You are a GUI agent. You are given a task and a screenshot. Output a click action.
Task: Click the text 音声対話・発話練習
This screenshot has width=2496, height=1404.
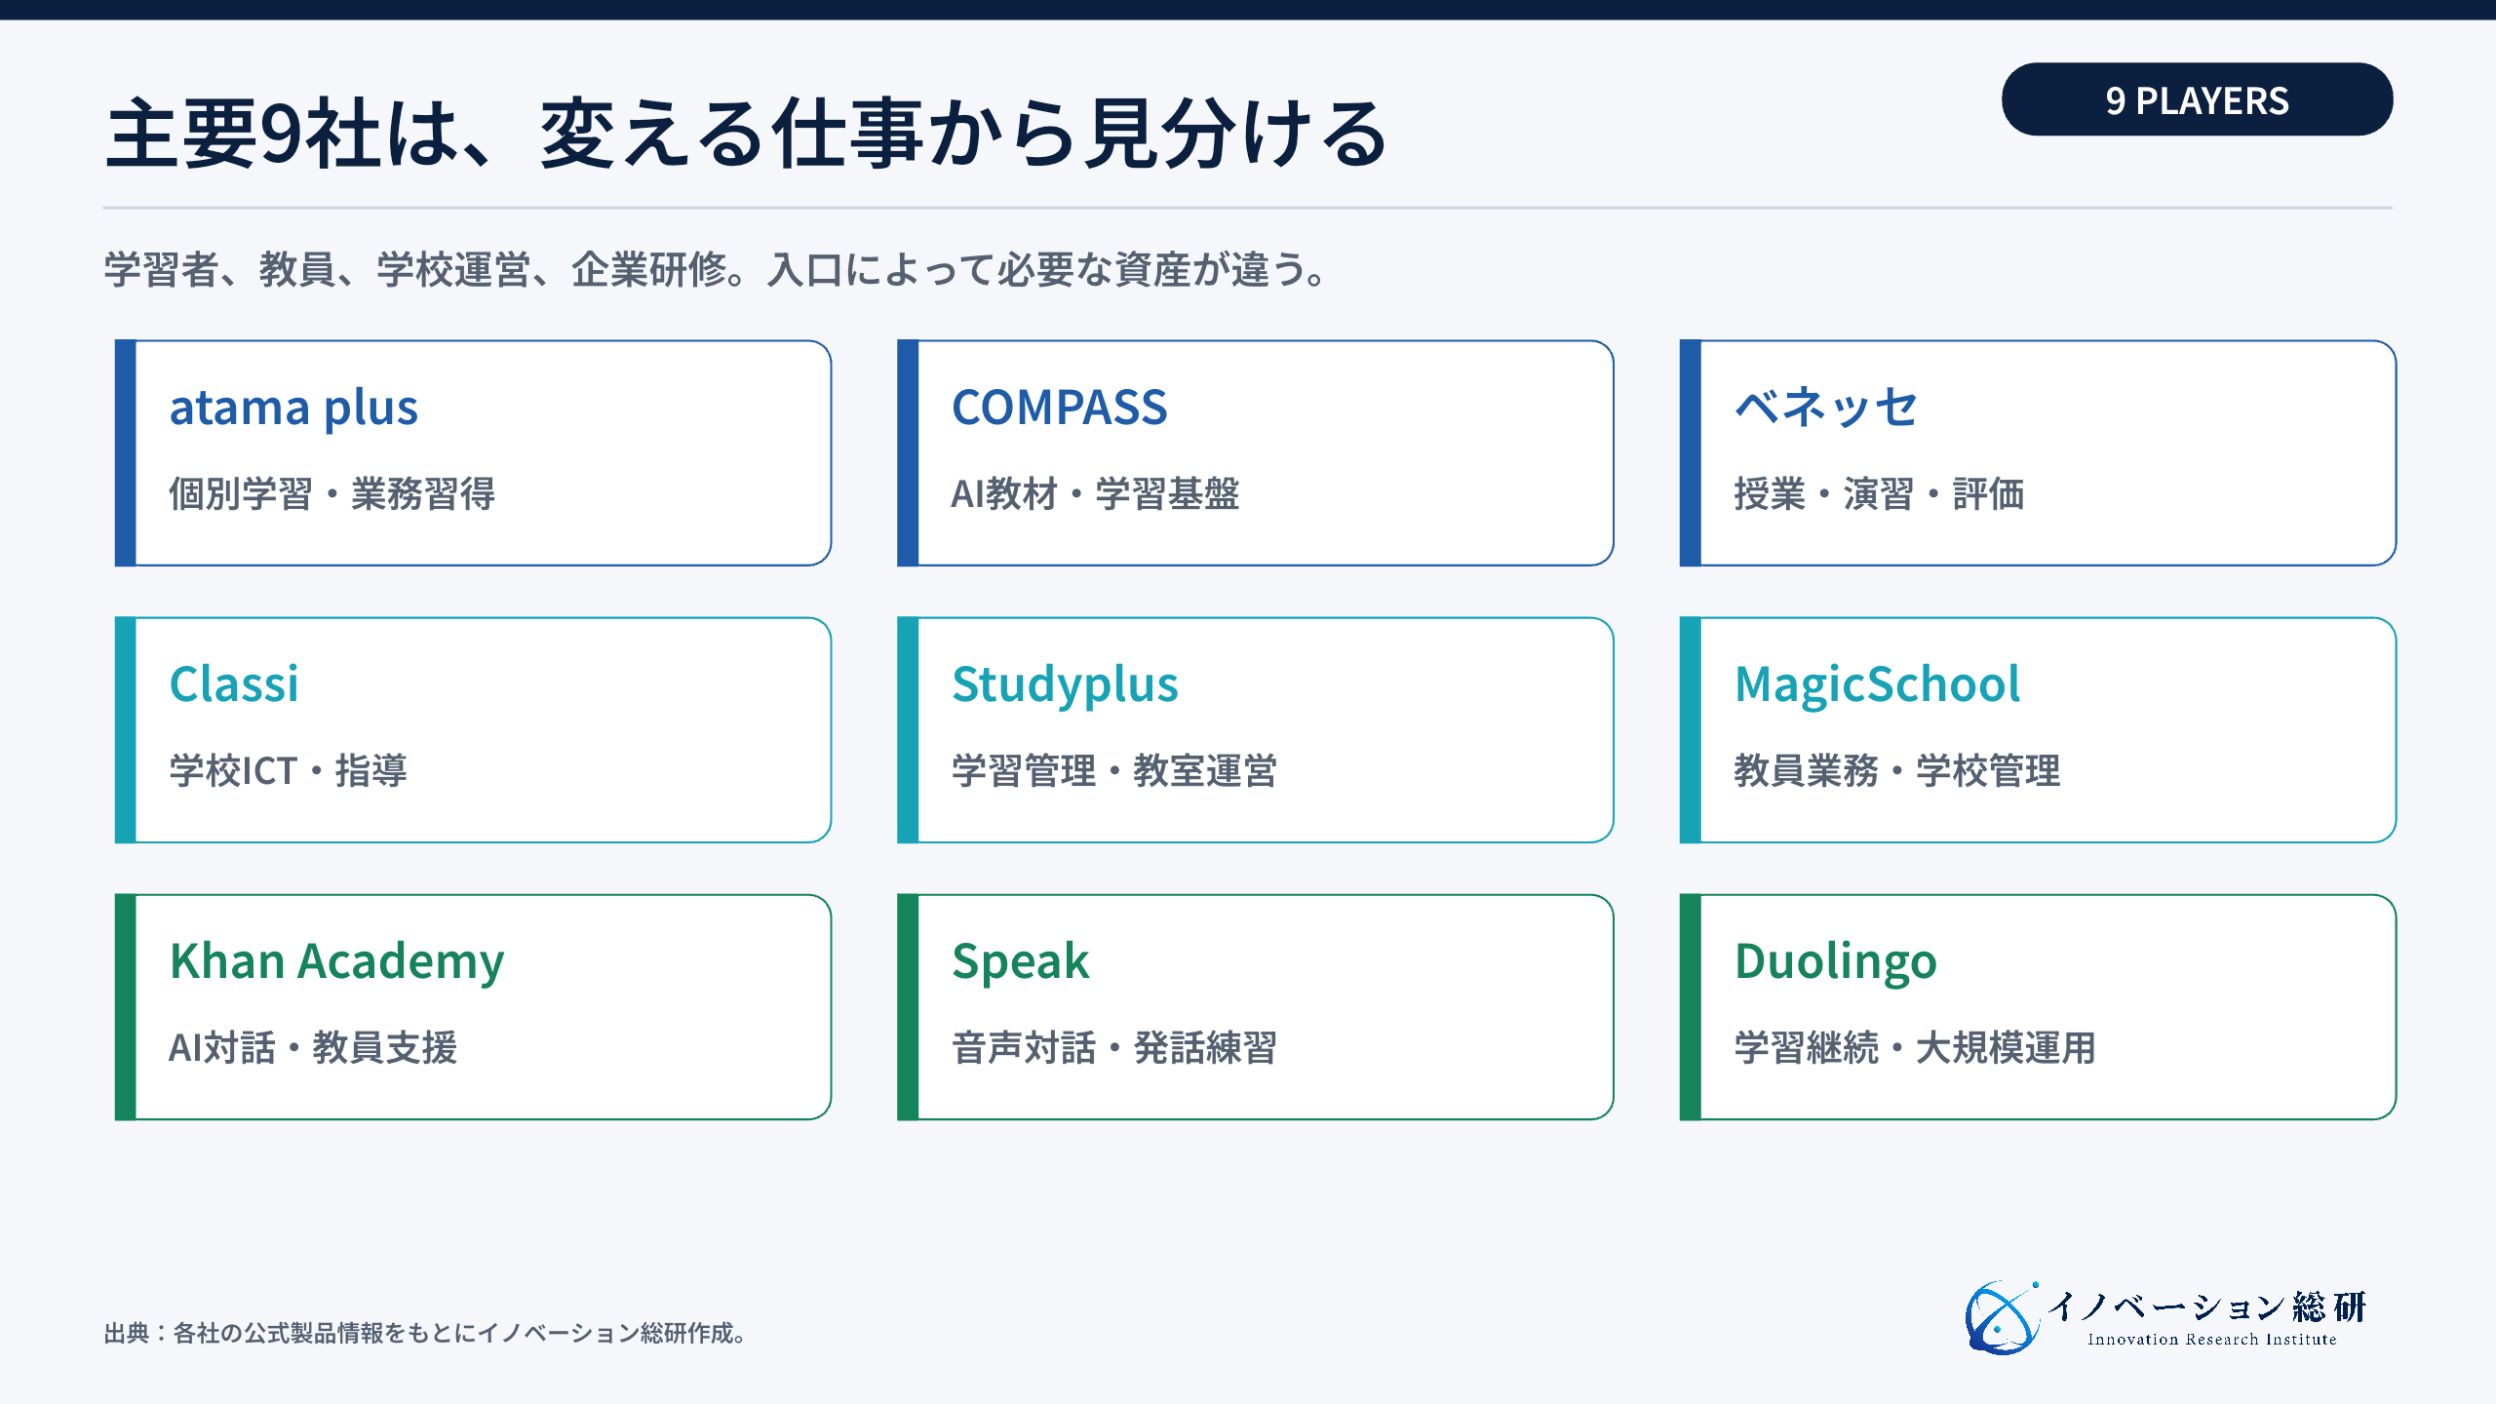pyautogui.click(x=1113, y=1047)
